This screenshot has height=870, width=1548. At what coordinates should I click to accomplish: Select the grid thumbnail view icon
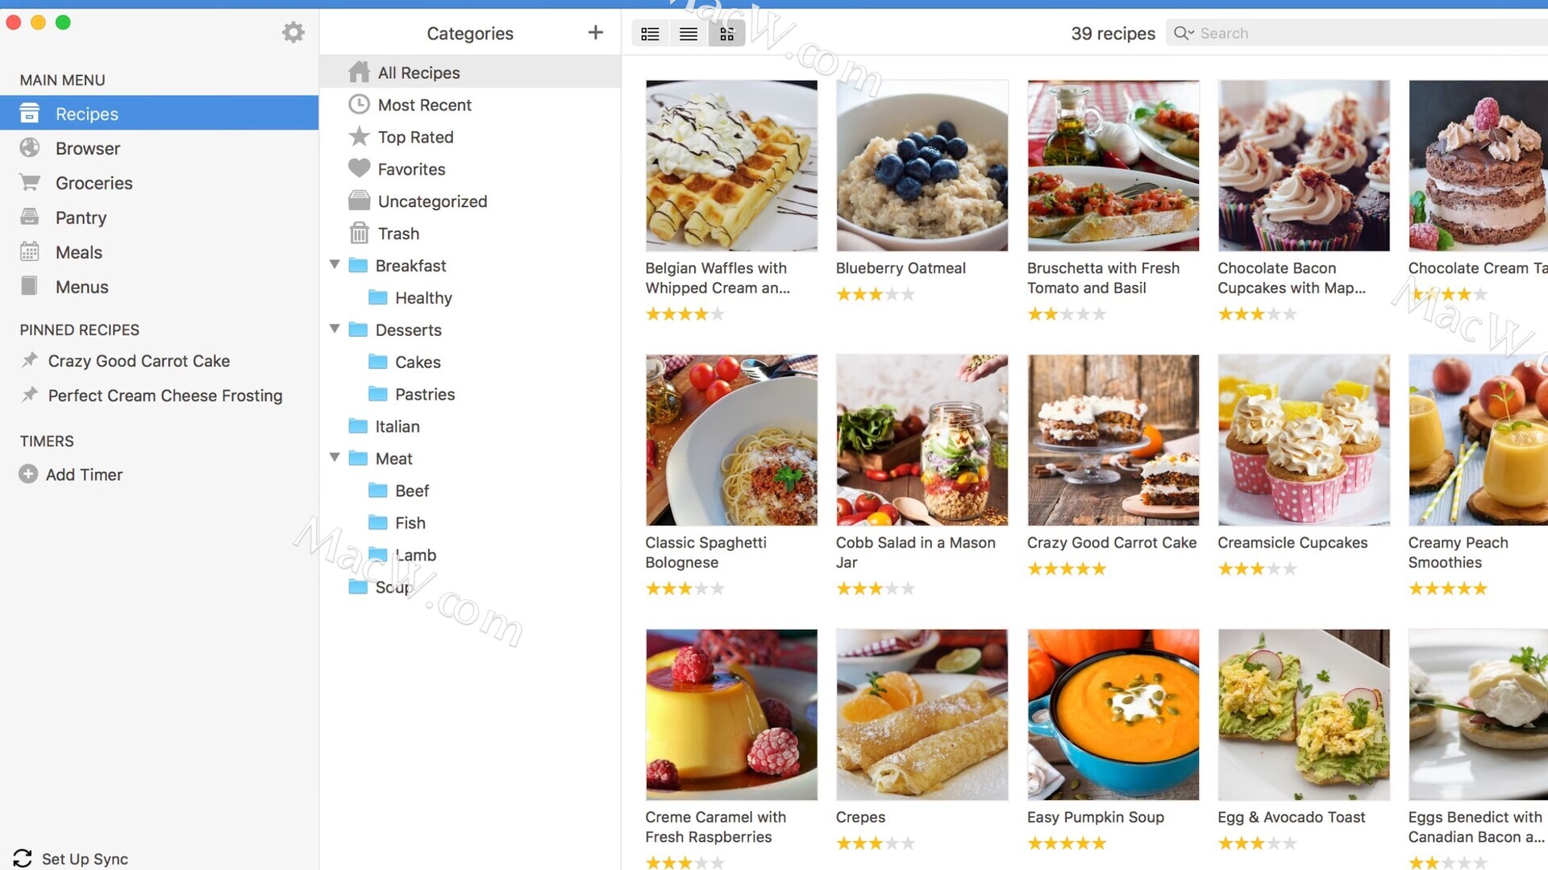pyautogui.click(x=727, y=33)
